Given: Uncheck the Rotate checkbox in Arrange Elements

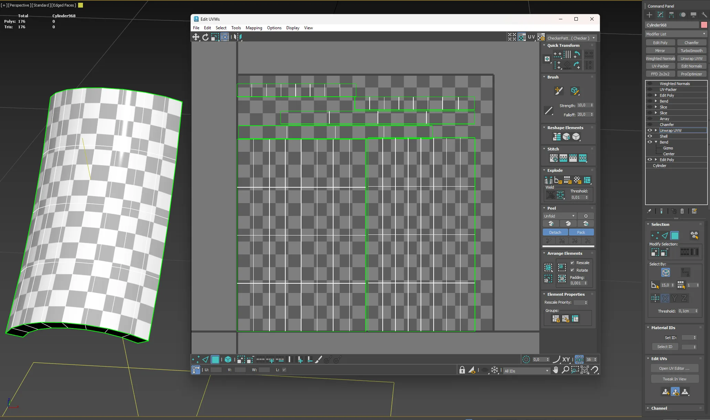Looking at the screenshot, I should point(572,270).
